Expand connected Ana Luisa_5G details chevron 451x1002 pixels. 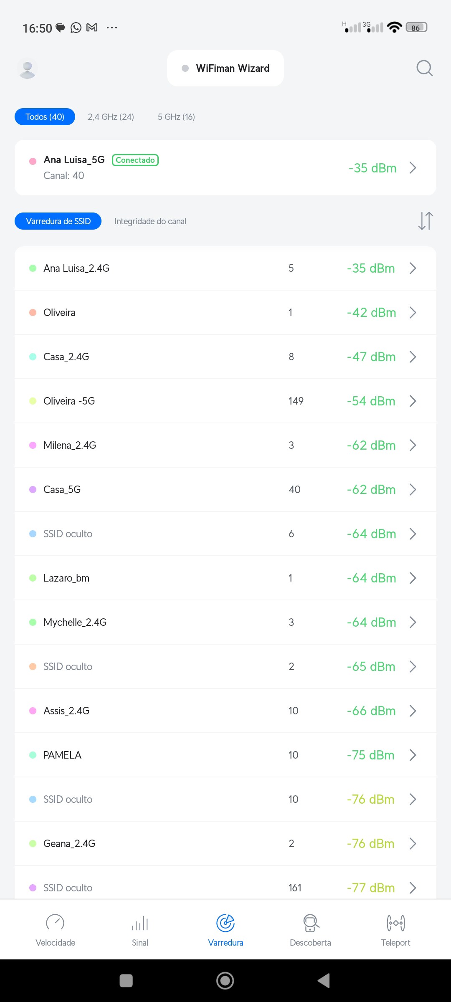pyautogui.click(x=413, y=168)
